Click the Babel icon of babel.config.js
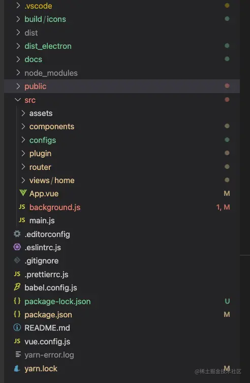The height and width of the screenshot is (383, 250). click(17, 287)
